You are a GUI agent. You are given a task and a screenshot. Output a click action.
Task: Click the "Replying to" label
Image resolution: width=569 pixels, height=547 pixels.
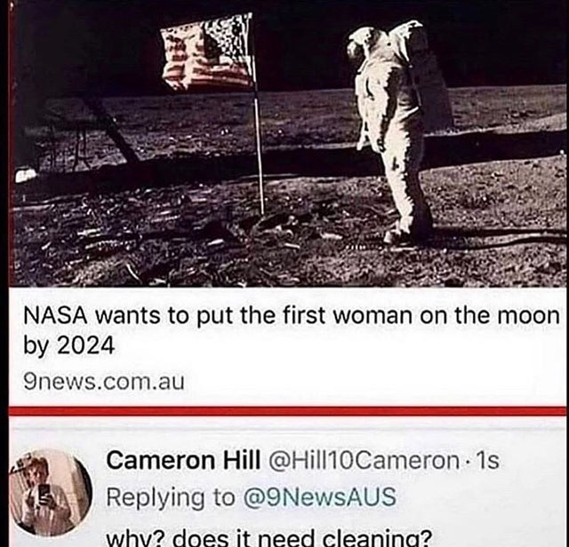[171, 497]
